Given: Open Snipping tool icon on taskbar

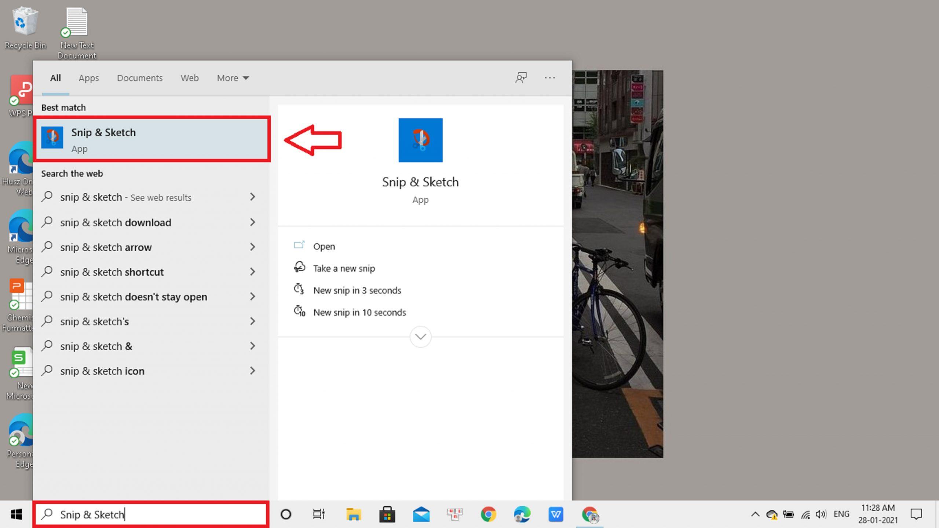Looking at the screenshot, I should [x=454, y=514].
